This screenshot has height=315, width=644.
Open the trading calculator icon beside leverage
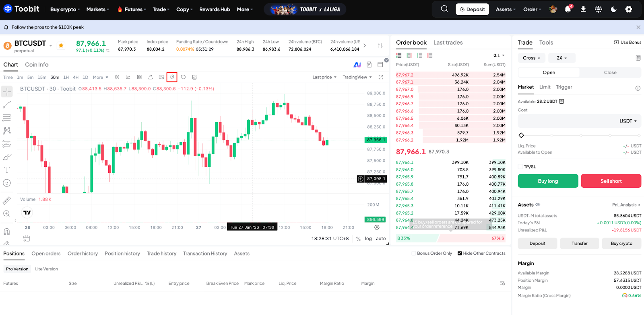(x=638, y=58)
